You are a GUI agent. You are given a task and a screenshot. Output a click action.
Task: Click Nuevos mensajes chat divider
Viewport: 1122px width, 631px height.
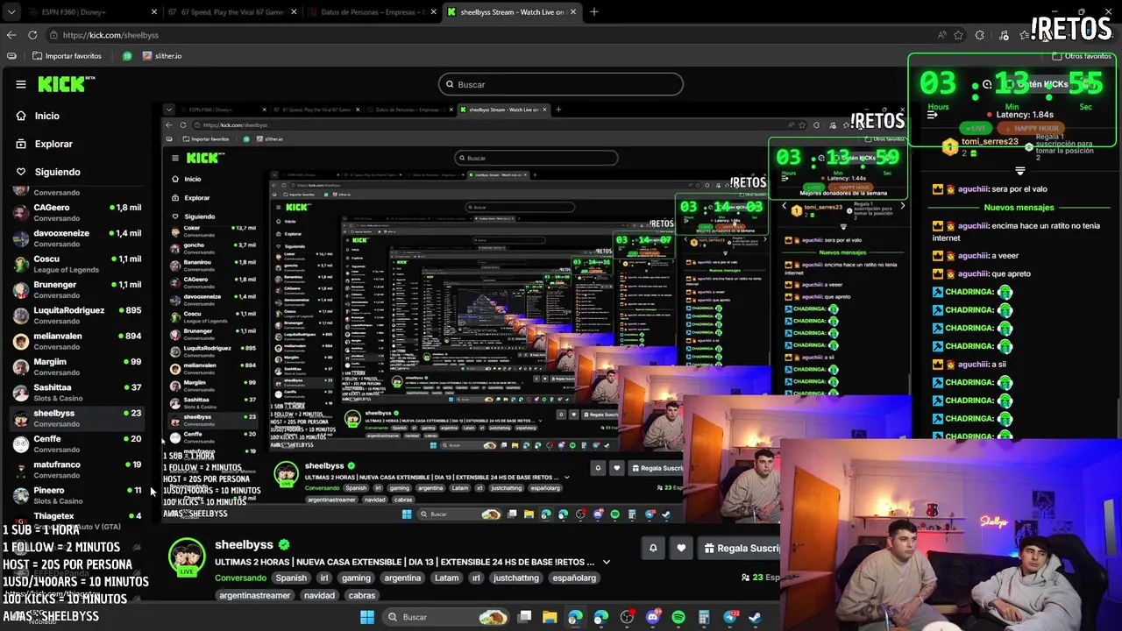[x=1019, y=208]
